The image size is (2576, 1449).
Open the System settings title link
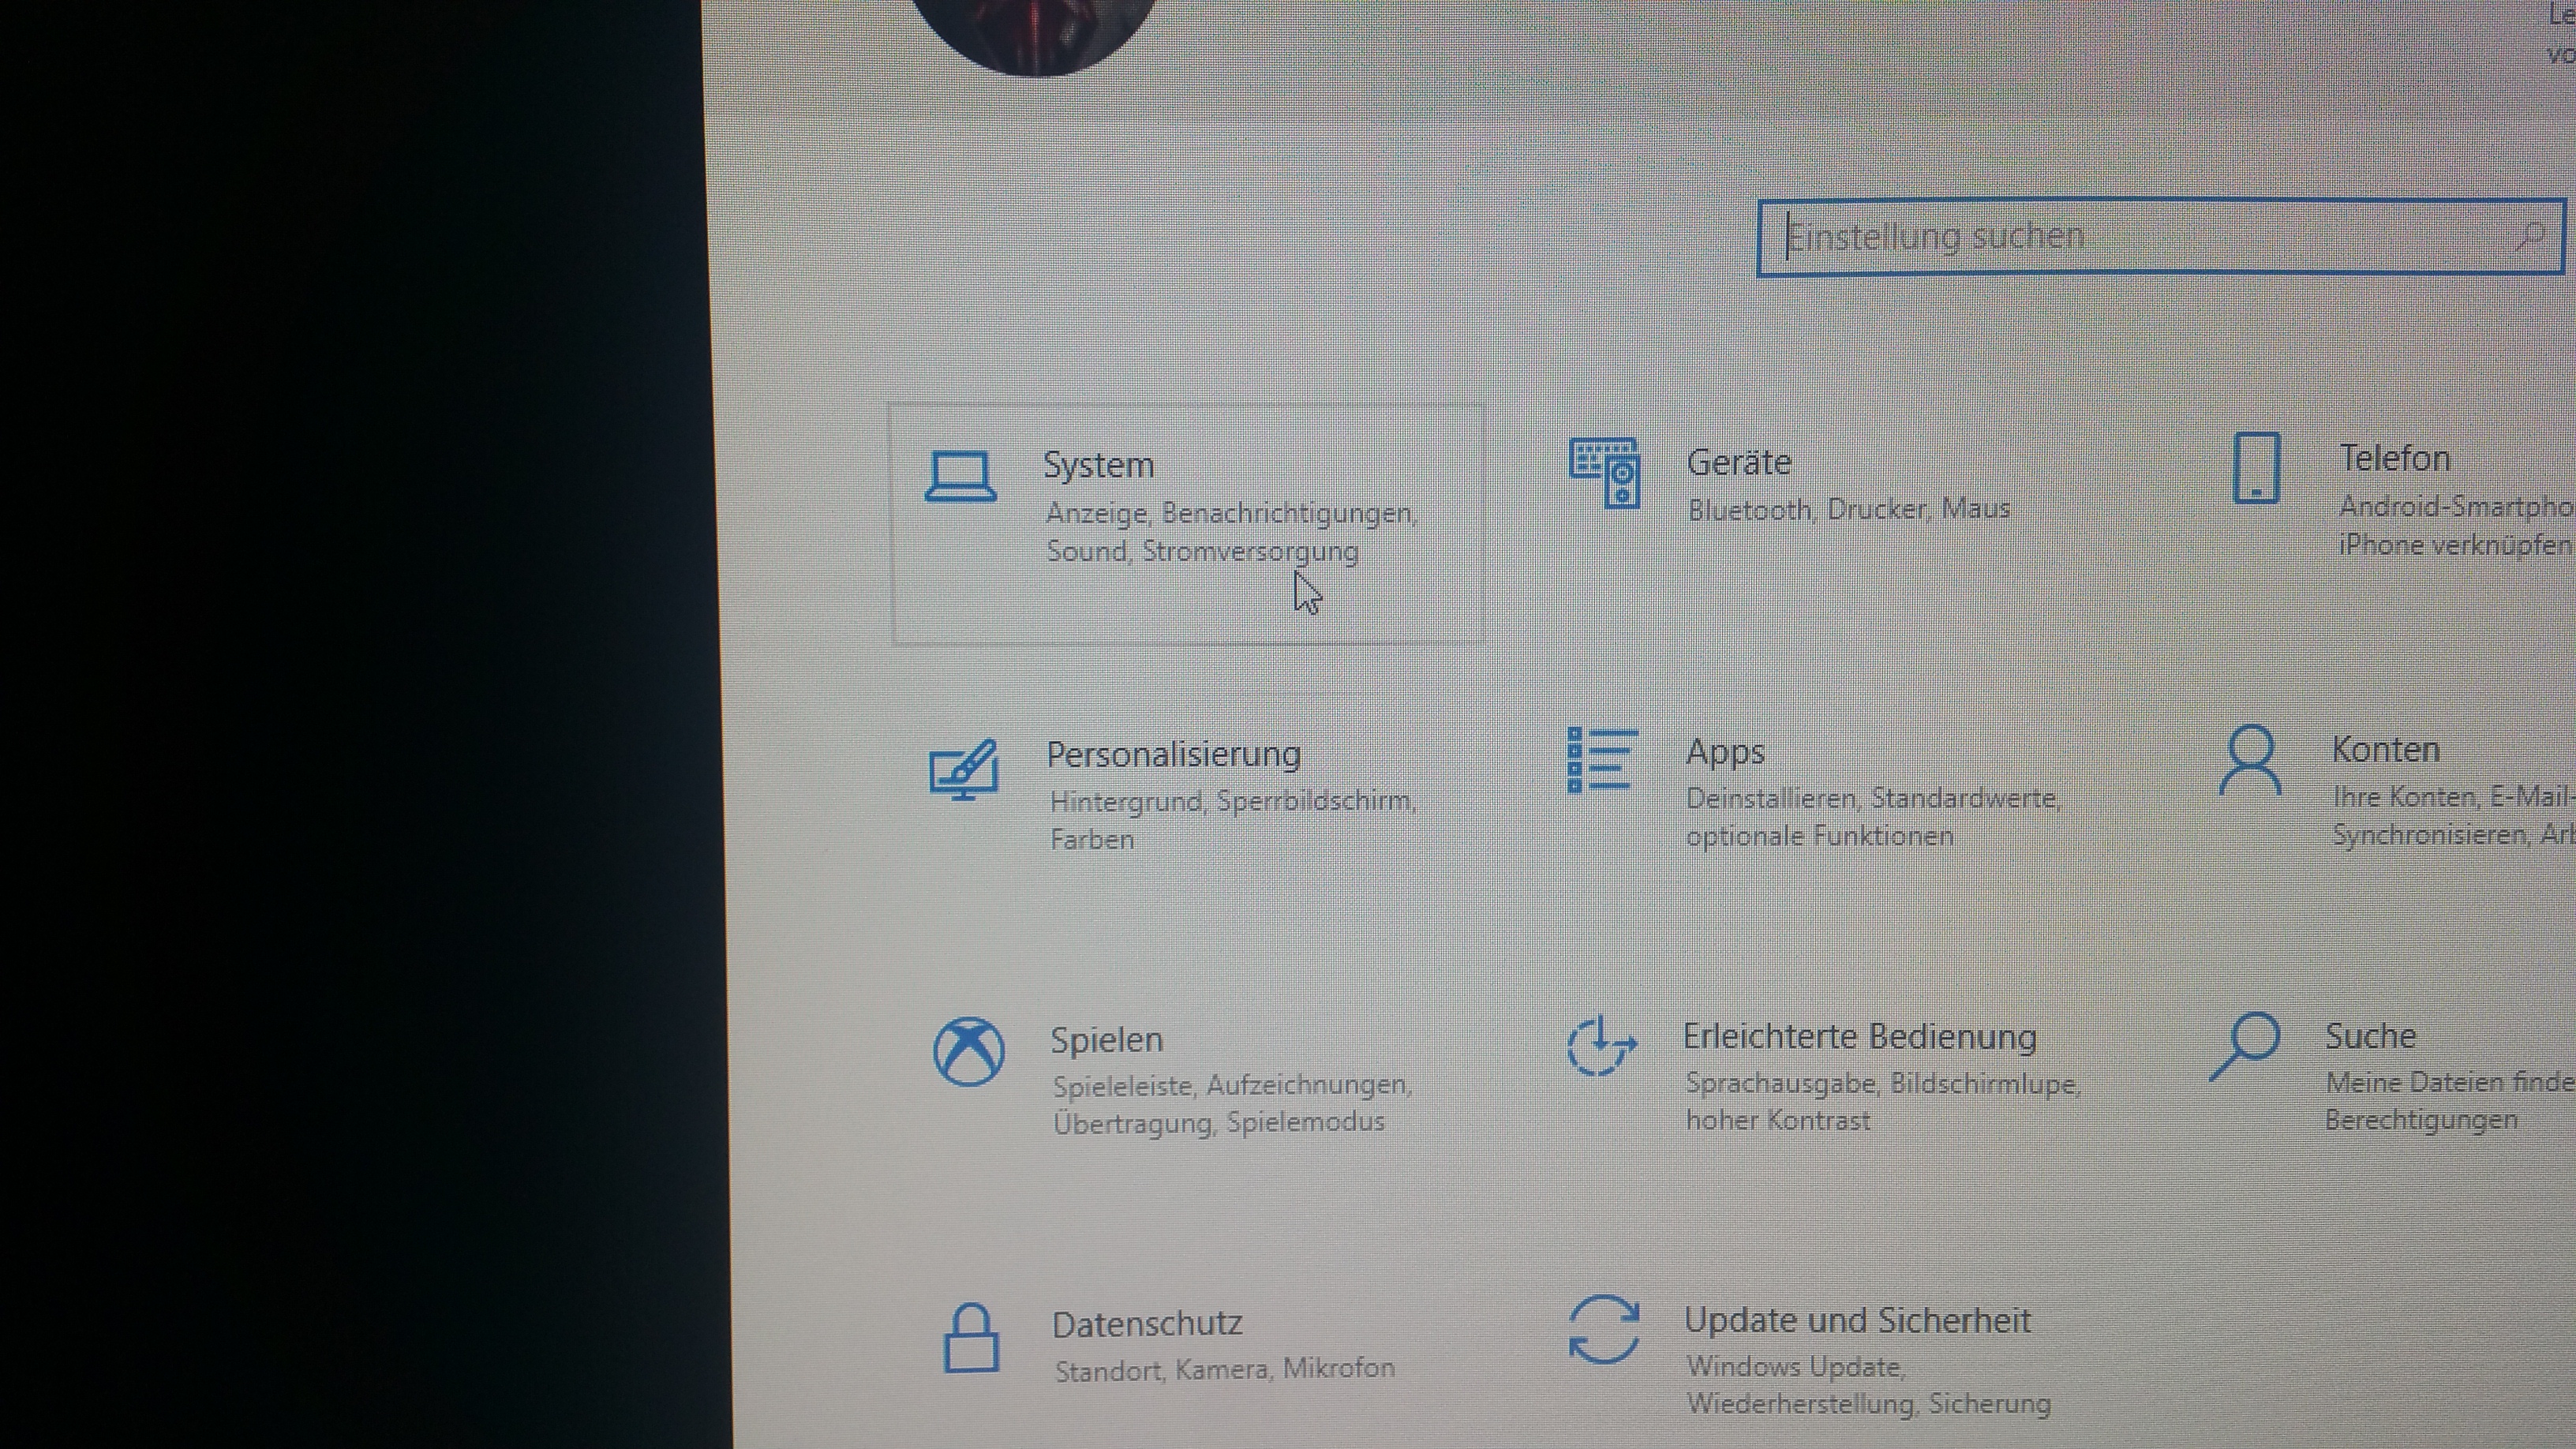(x=1098, y=465)
